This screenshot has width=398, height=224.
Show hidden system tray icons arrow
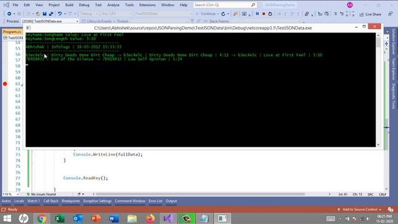[340, 218]
